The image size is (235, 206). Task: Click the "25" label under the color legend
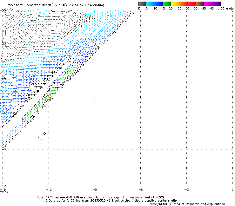tap(179, 9)
